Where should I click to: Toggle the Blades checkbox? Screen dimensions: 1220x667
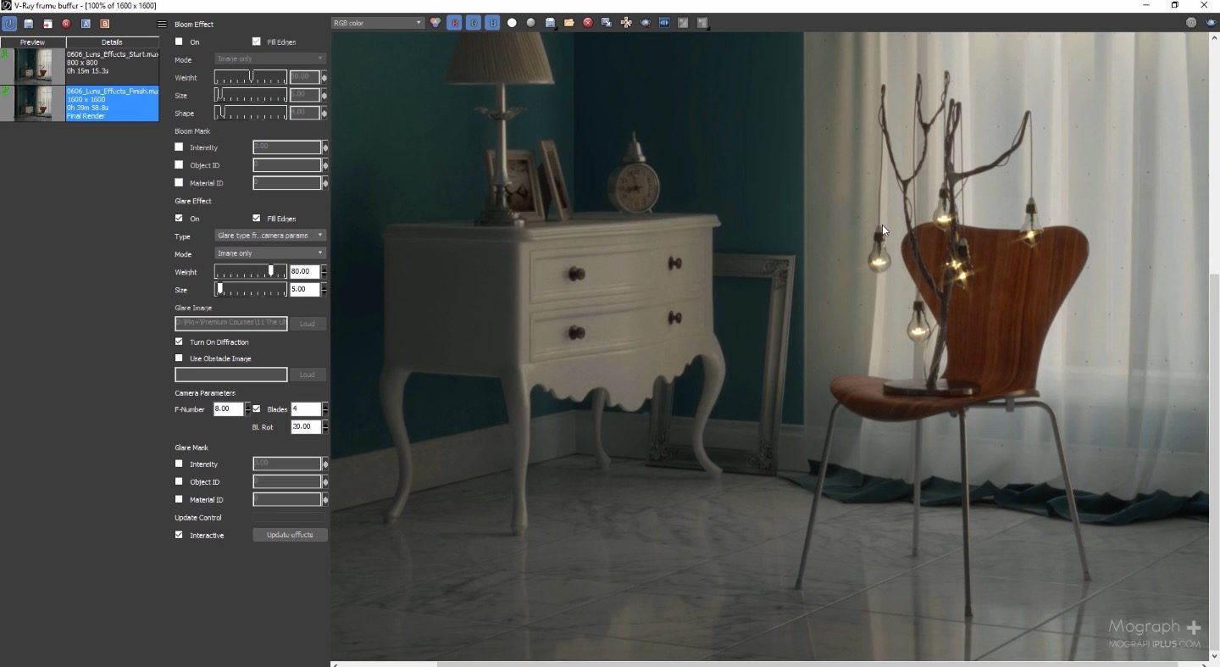(x=257, y=409)
